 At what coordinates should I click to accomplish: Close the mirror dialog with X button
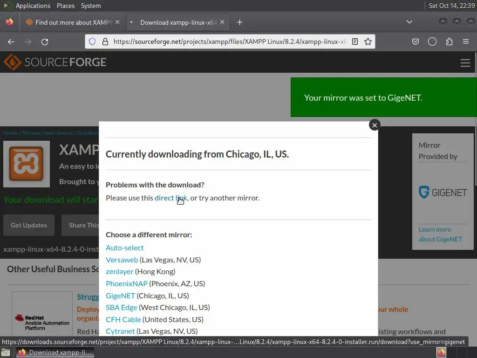375,125
